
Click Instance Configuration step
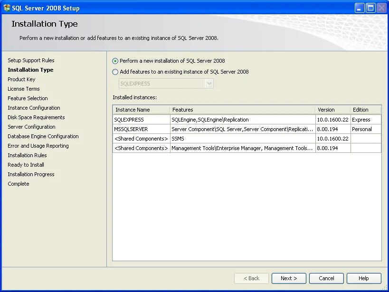coord(34,108)
